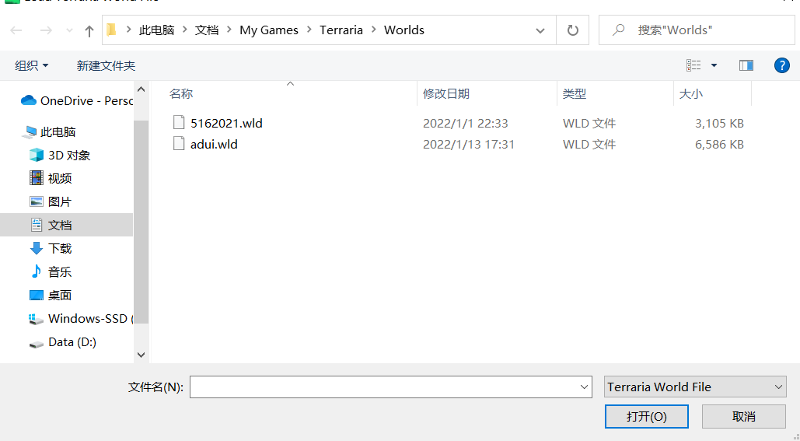The image size is (800, 441).
Task: Refresh the Worlds folder listing
Action: coord(573,30)
